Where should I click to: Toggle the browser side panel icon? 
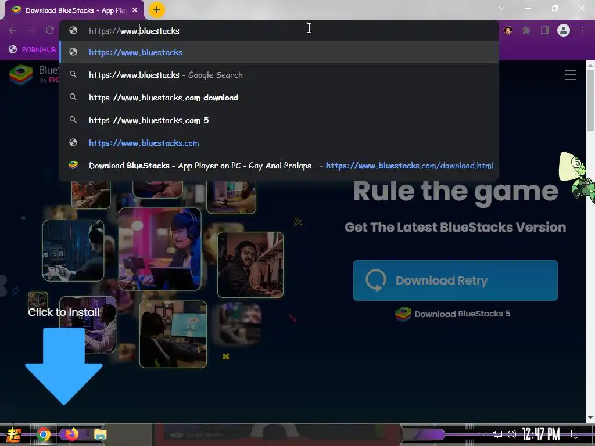545,30
